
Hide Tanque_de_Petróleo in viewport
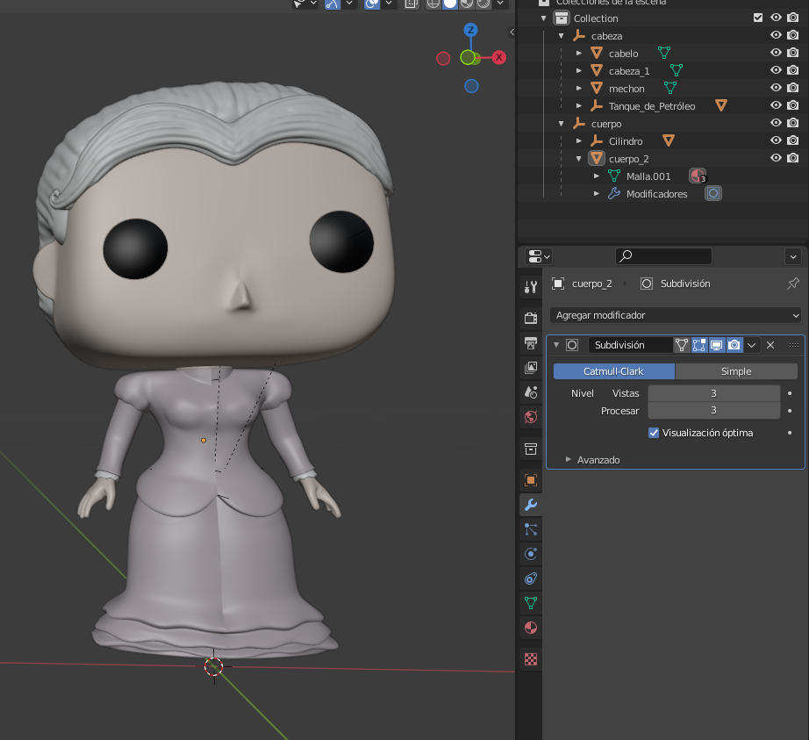click(776, 105)
